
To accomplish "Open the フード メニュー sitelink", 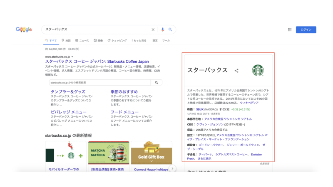I will click(x=124, y=112).
